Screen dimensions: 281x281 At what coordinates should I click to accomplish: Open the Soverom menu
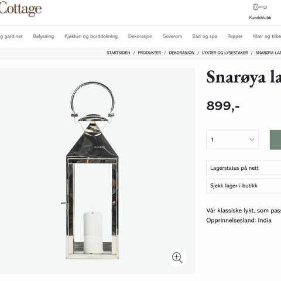click(172, 36)
